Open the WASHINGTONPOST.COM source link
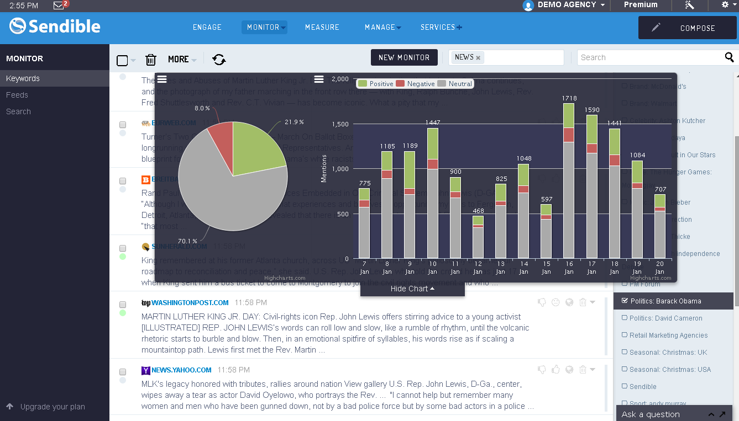Image resolution: width=739 pixels, height=421 pixels. (190, 302)
